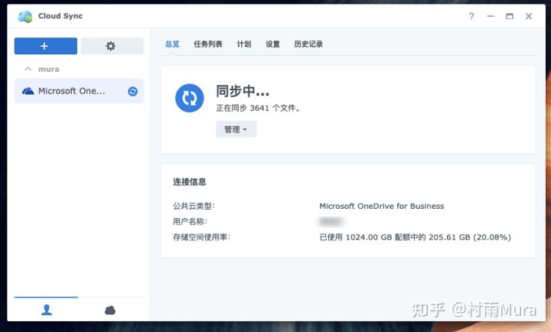Minimize the Cloud Sync window

[490, 16]
